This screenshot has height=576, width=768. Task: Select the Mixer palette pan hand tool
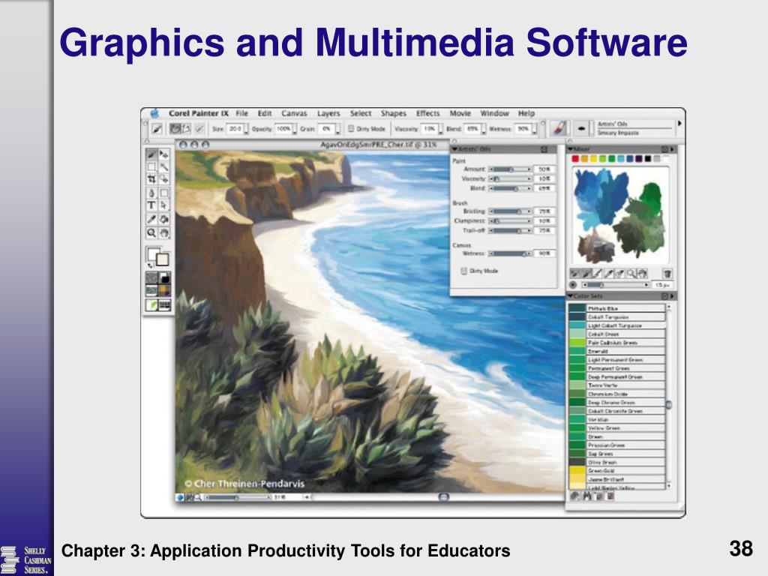tap(643, 273)
